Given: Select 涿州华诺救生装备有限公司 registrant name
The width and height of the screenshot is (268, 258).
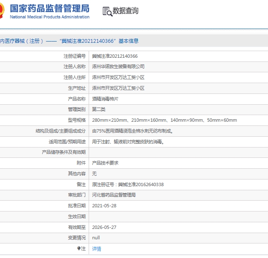Looking at the screenshot, I should tap(118, 66).
